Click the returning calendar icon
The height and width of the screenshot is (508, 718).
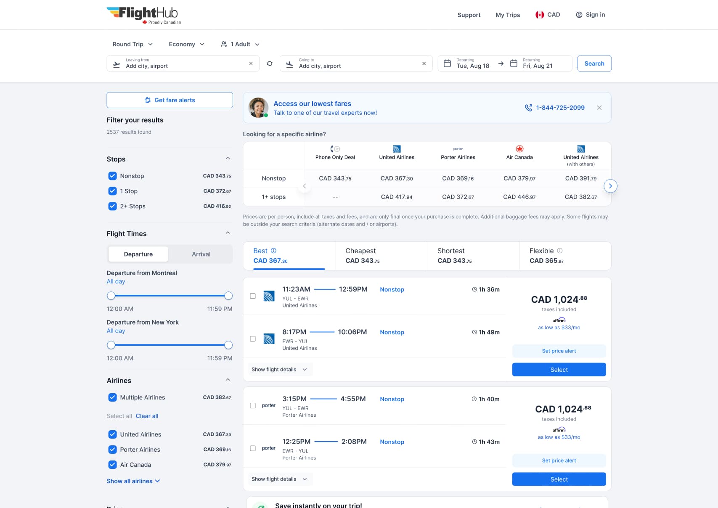[x=514, y=63]
